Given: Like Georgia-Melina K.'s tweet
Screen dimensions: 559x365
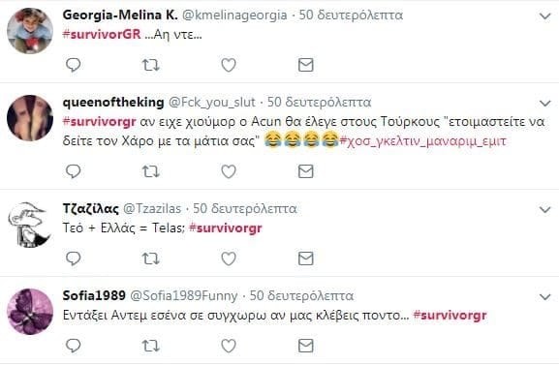Looking at the screenshot, I should pos(229,65).
